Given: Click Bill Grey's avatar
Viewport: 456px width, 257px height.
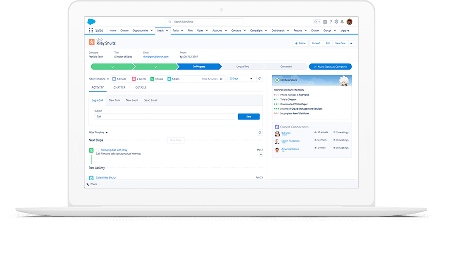Looking at the screenshot, I should [x=277, y=134].
